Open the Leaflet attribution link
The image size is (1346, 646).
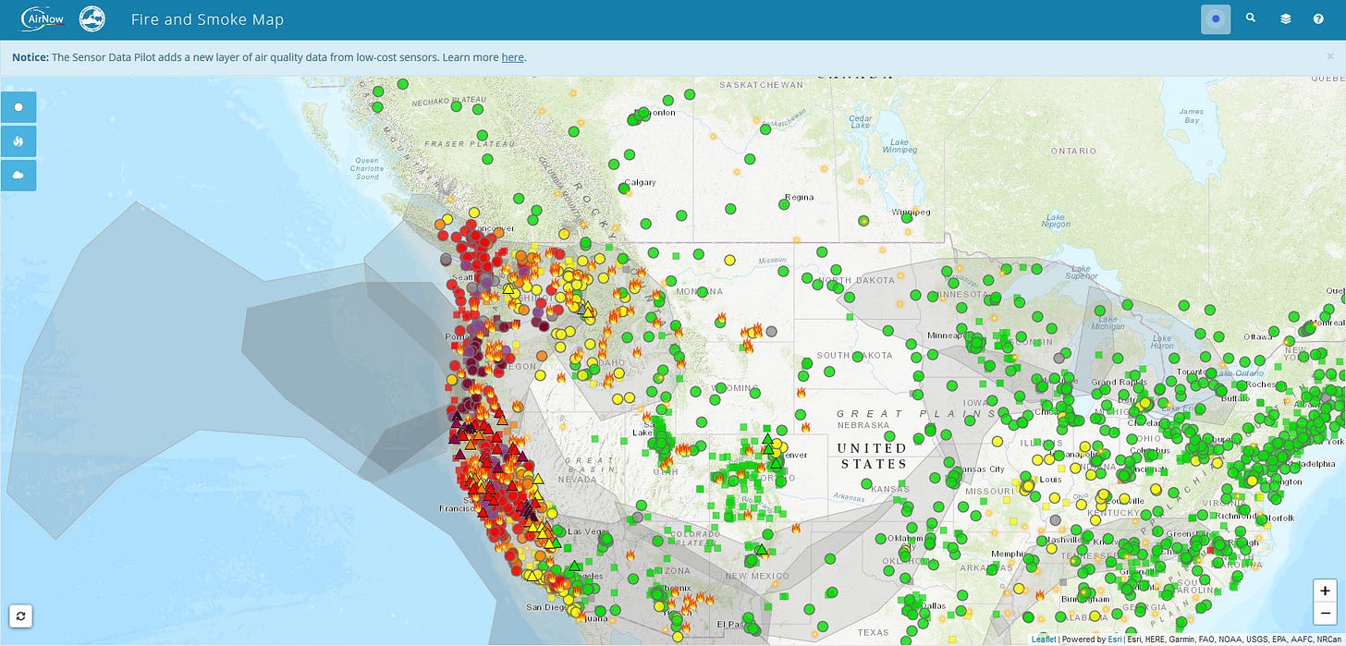[1044, 640]
